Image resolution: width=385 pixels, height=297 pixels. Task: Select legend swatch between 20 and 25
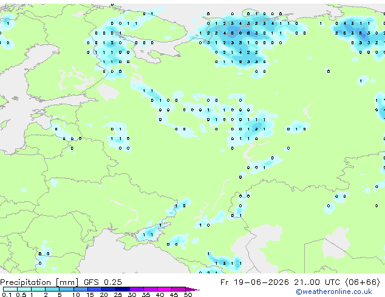108,289
